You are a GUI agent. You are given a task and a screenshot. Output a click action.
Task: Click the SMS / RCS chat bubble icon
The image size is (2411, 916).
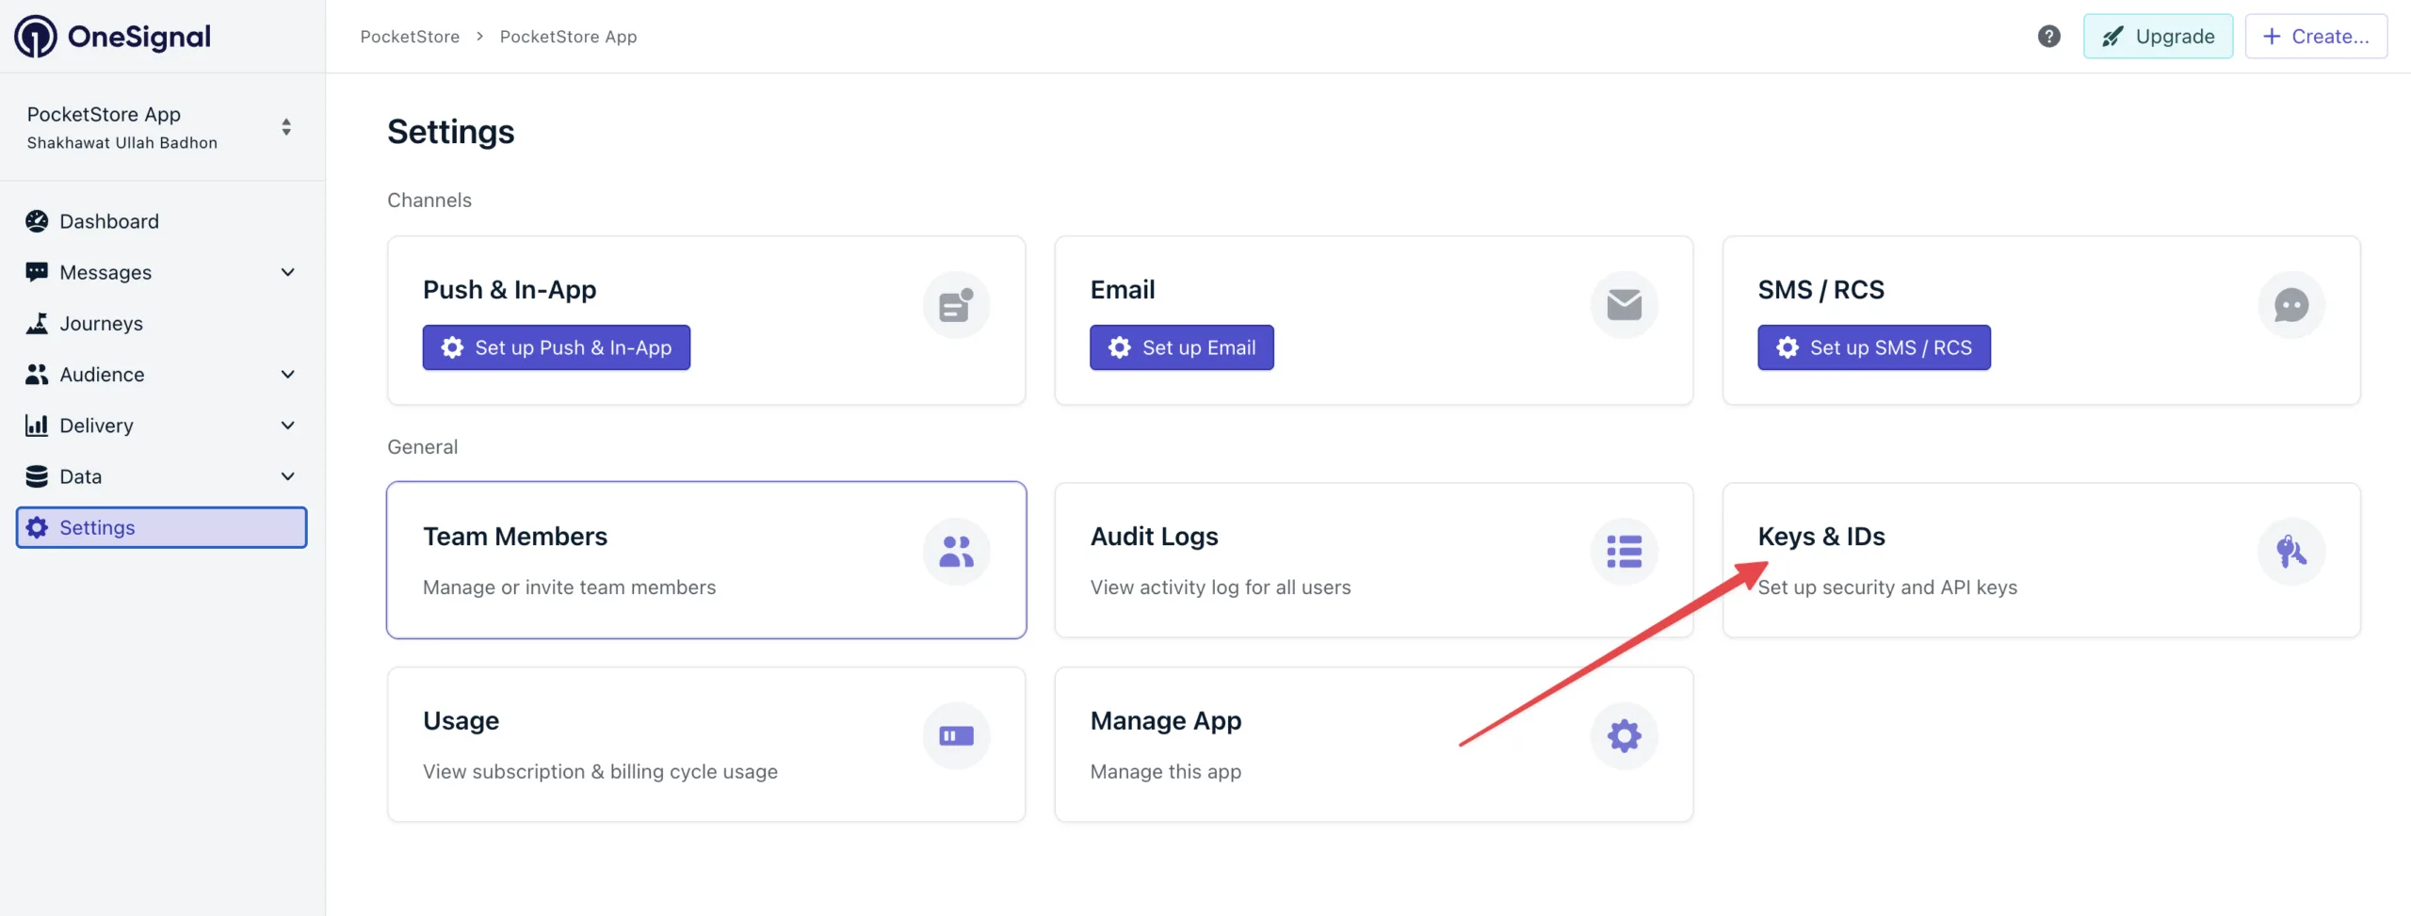[x=2290, y=305]
